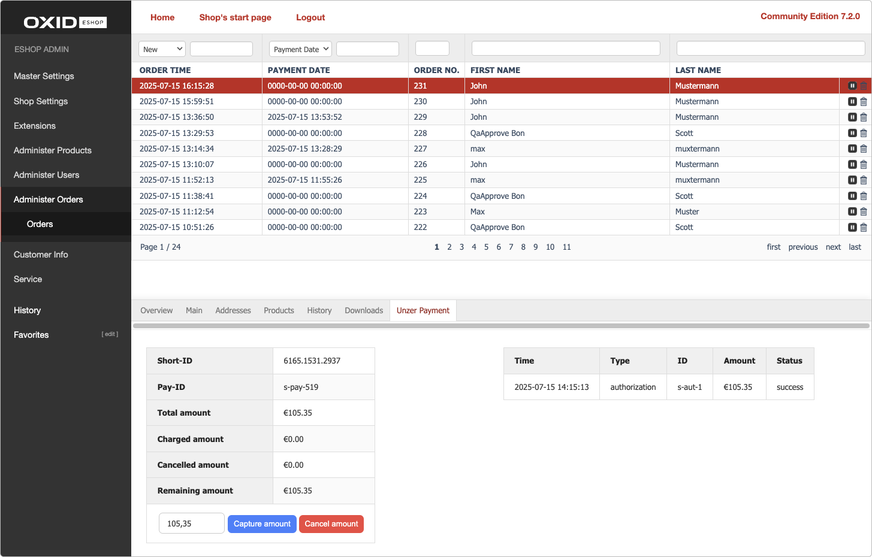Open the Overview tab
This screenshot has width=872, height=557.
[x=156, y=310]
